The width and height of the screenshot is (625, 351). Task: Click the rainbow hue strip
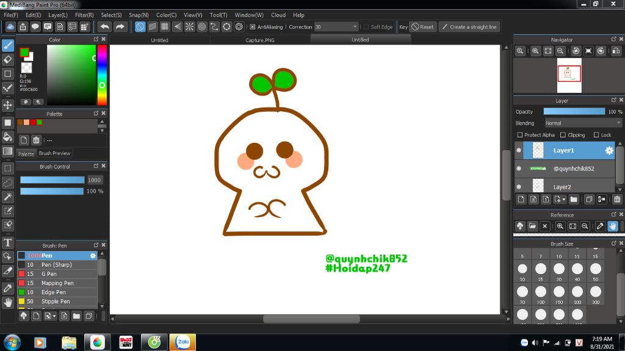click(x=102, y=75)
